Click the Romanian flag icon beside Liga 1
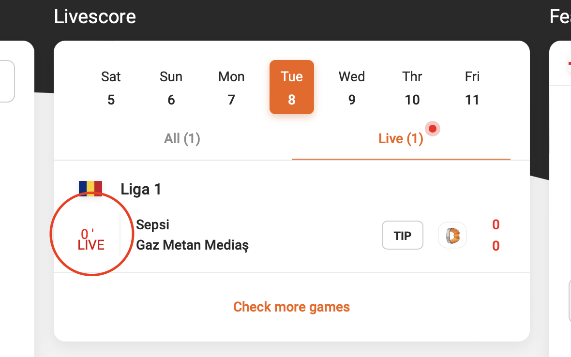 point(90,188)
